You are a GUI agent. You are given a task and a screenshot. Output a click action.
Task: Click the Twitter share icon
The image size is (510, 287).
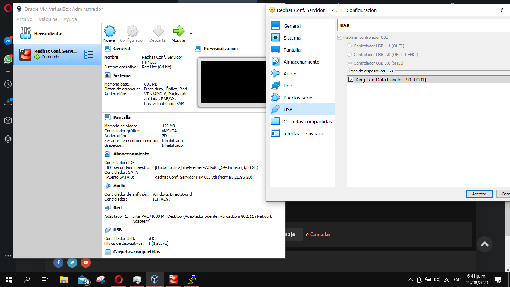coord(72,262)
